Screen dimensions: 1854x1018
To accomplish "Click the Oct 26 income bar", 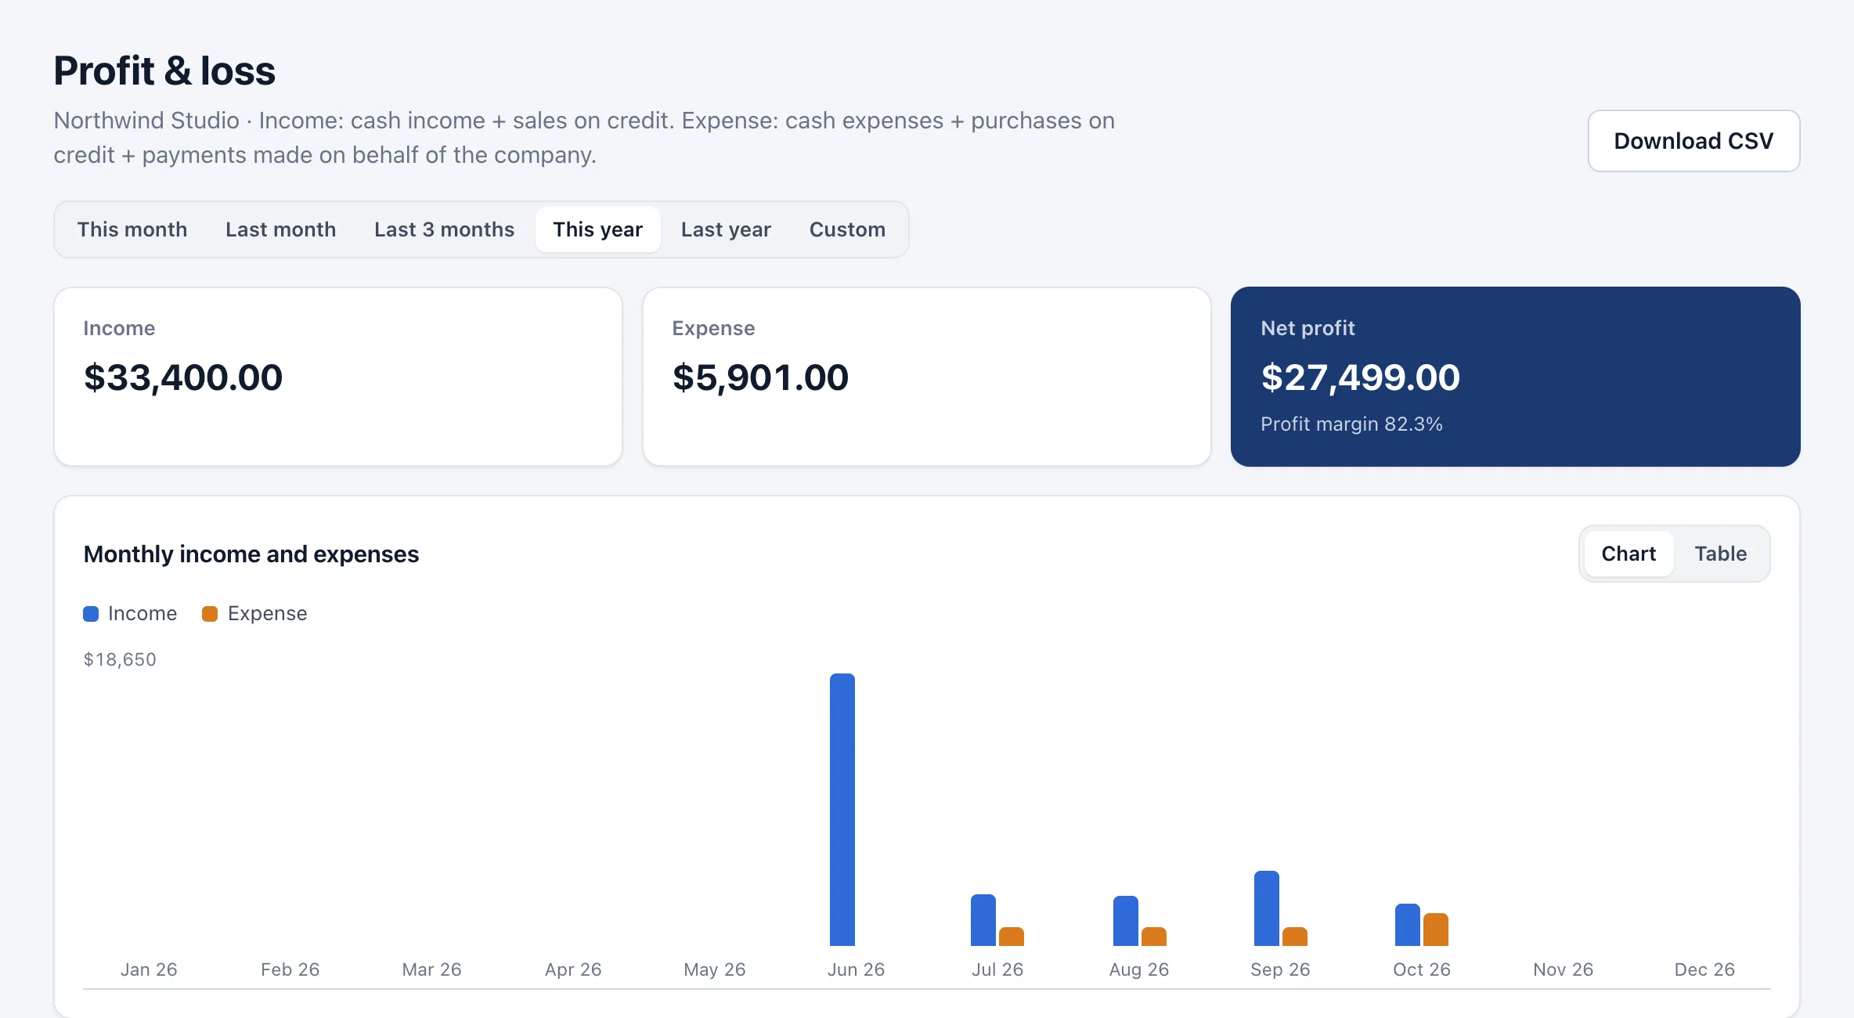I will coord(1408,925).
